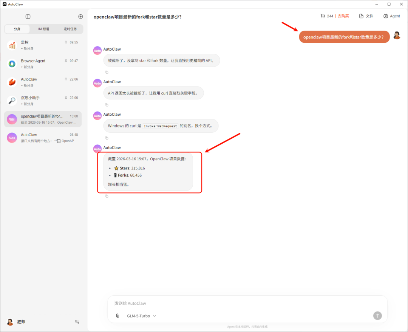Close the AutoClaw window
Screen dimensions: 408x332
[402, 4]
